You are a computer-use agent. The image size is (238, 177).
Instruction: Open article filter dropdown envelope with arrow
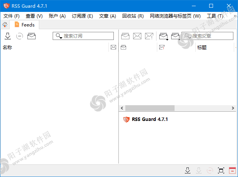(164, 36)
